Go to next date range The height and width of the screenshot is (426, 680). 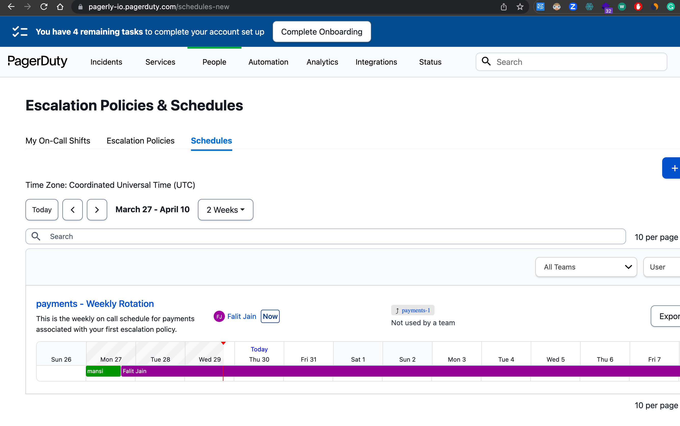click(97, 210)
